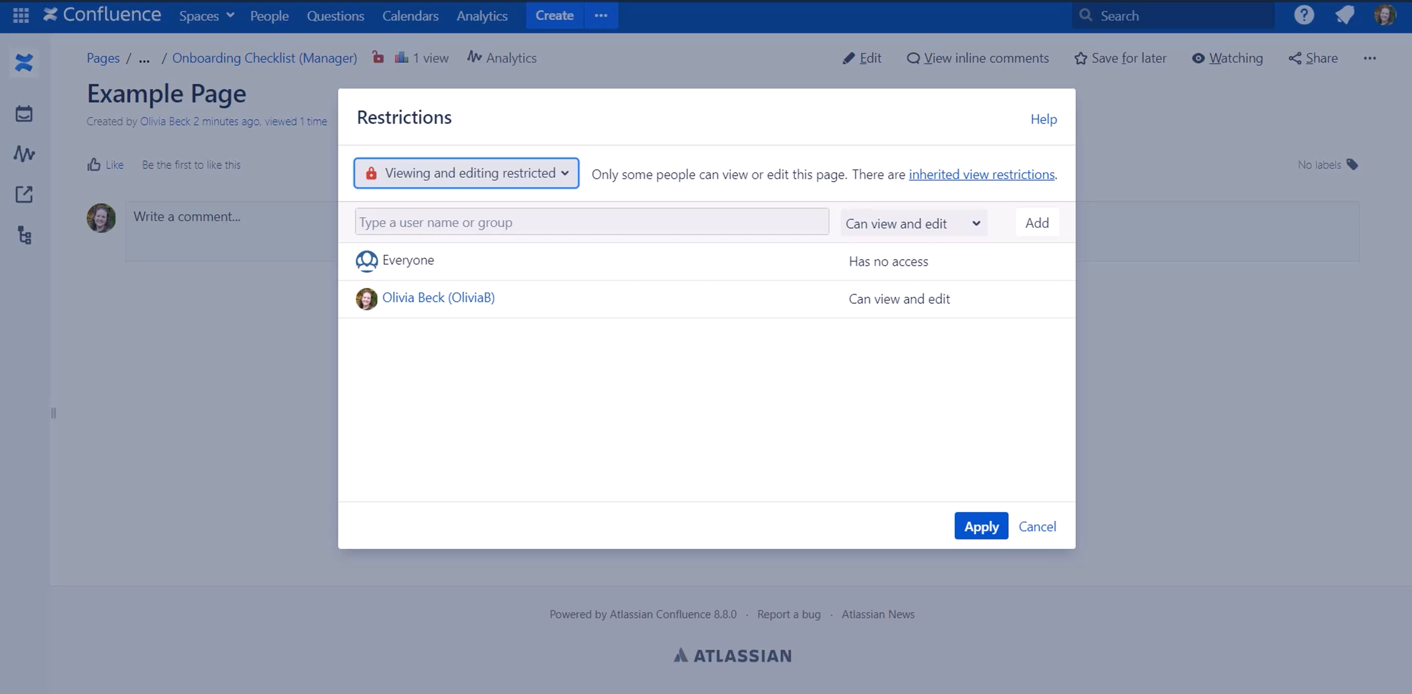Select the calendar icon in the sidebar
The image size is (1412, 694).
point(24,113)
